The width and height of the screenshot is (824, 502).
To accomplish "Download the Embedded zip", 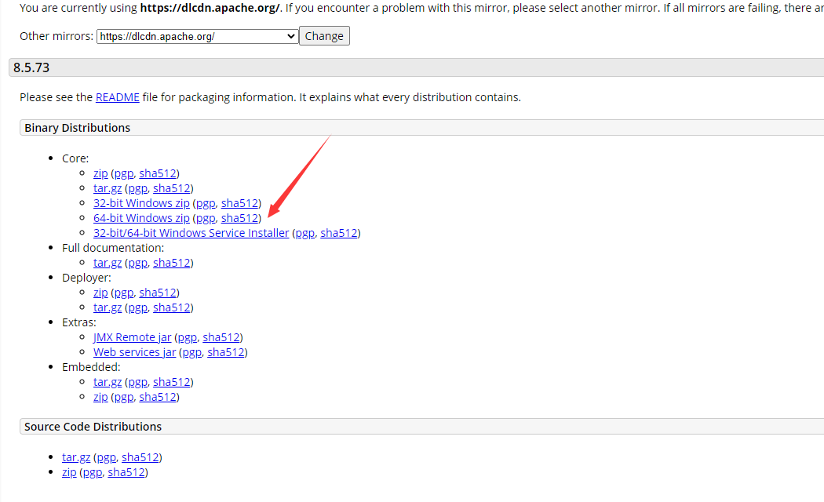I will pos(100,397).
